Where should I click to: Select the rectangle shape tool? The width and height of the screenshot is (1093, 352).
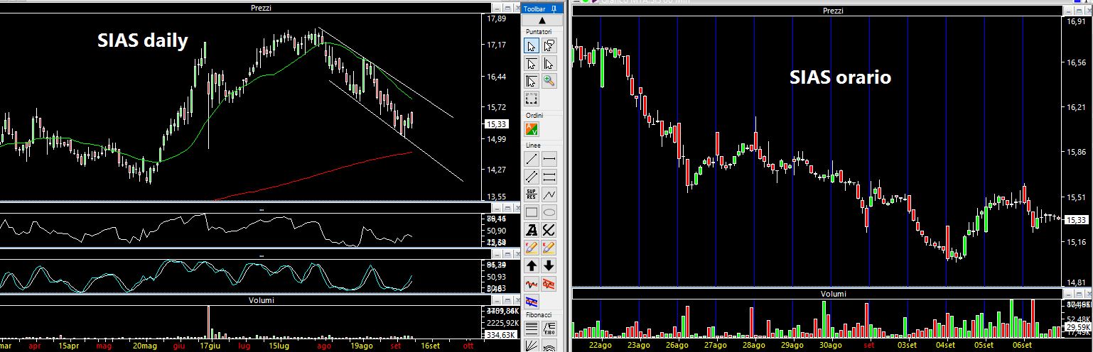pyautogui.click(x=531, y=211)
